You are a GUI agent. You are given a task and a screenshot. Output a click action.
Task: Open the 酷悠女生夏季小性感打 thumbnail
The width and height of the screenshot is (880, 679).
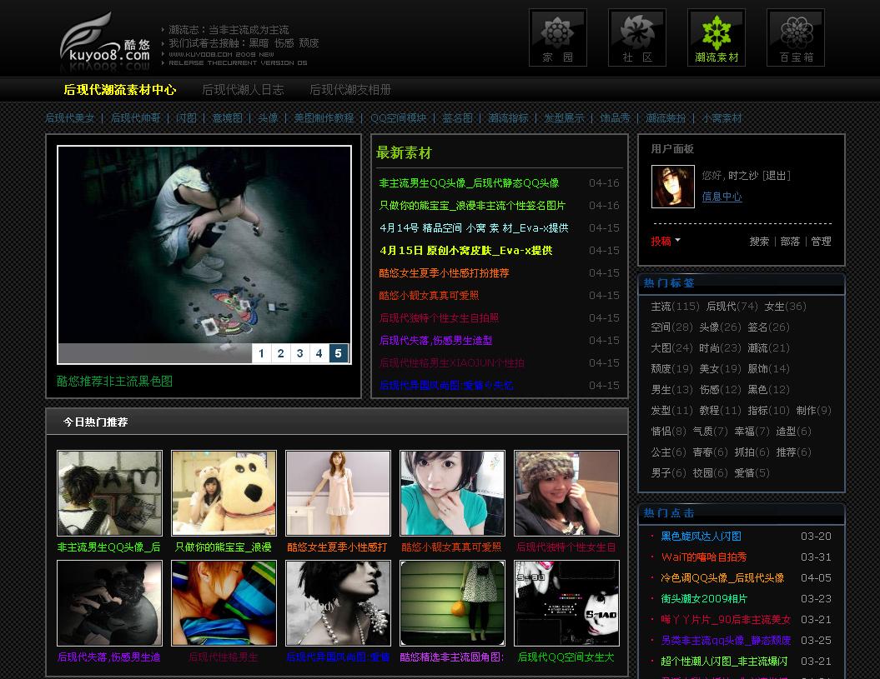[x=338, y=493]
